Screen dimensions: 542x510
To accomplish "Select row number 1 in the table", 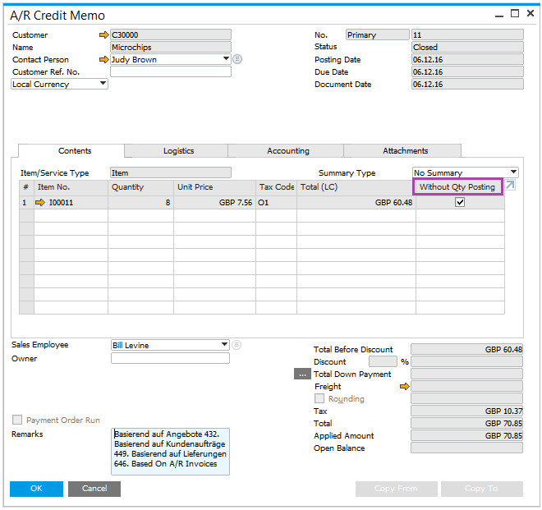I will [x=26, y=202].
